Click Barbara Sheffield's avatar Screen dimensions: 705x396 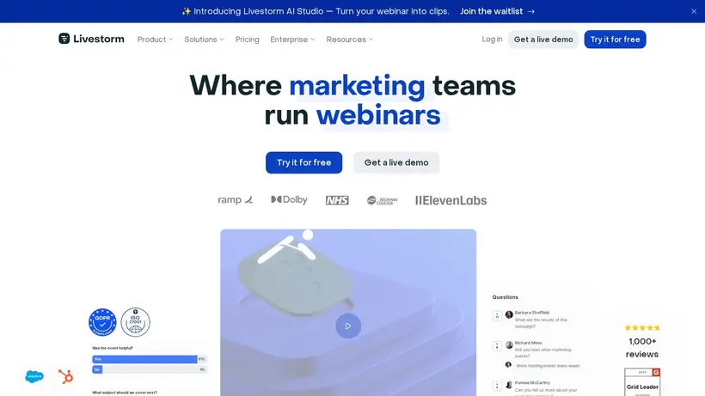pyautogui.click(x=509, y=314)
